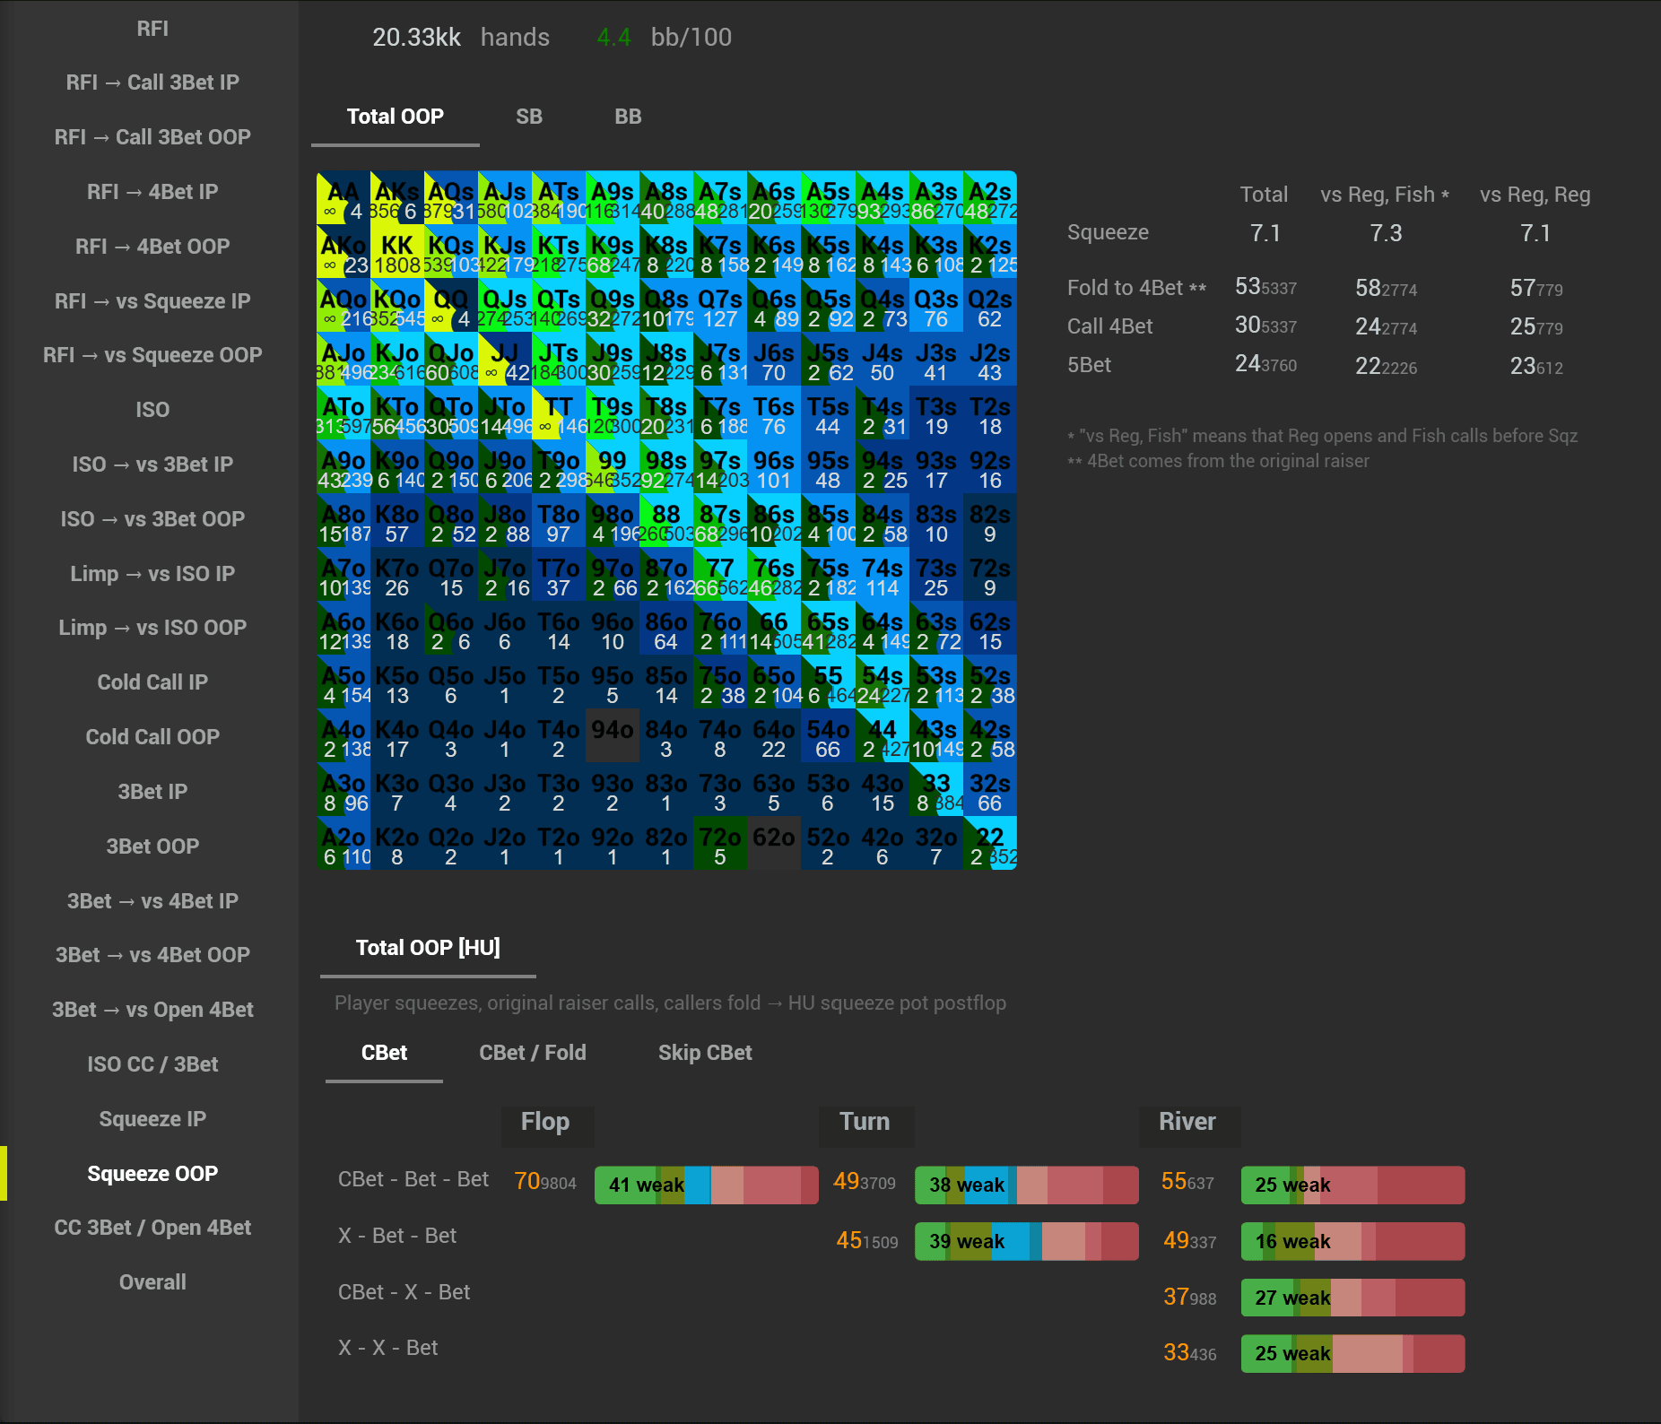Viewport: 1661px width, 1424px height.
Task: Open CC 3Bet / Open 4Bet
Action: pyautogui.click(x=152, y=1228)
